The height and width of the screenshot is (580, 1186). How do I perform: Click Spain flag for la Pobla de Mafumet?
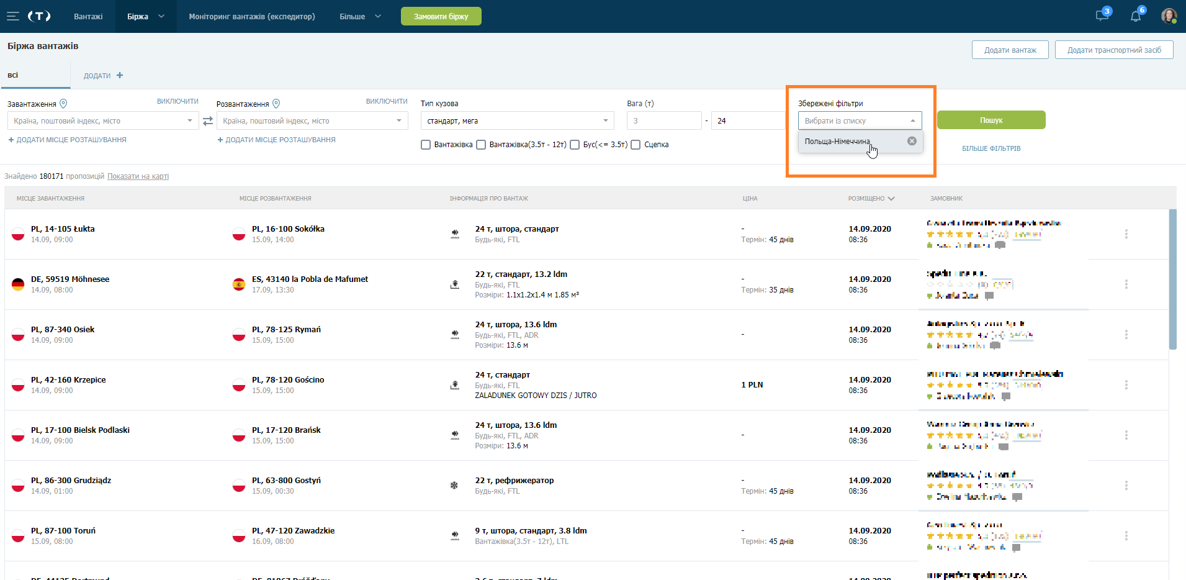[x=239, y=284]
